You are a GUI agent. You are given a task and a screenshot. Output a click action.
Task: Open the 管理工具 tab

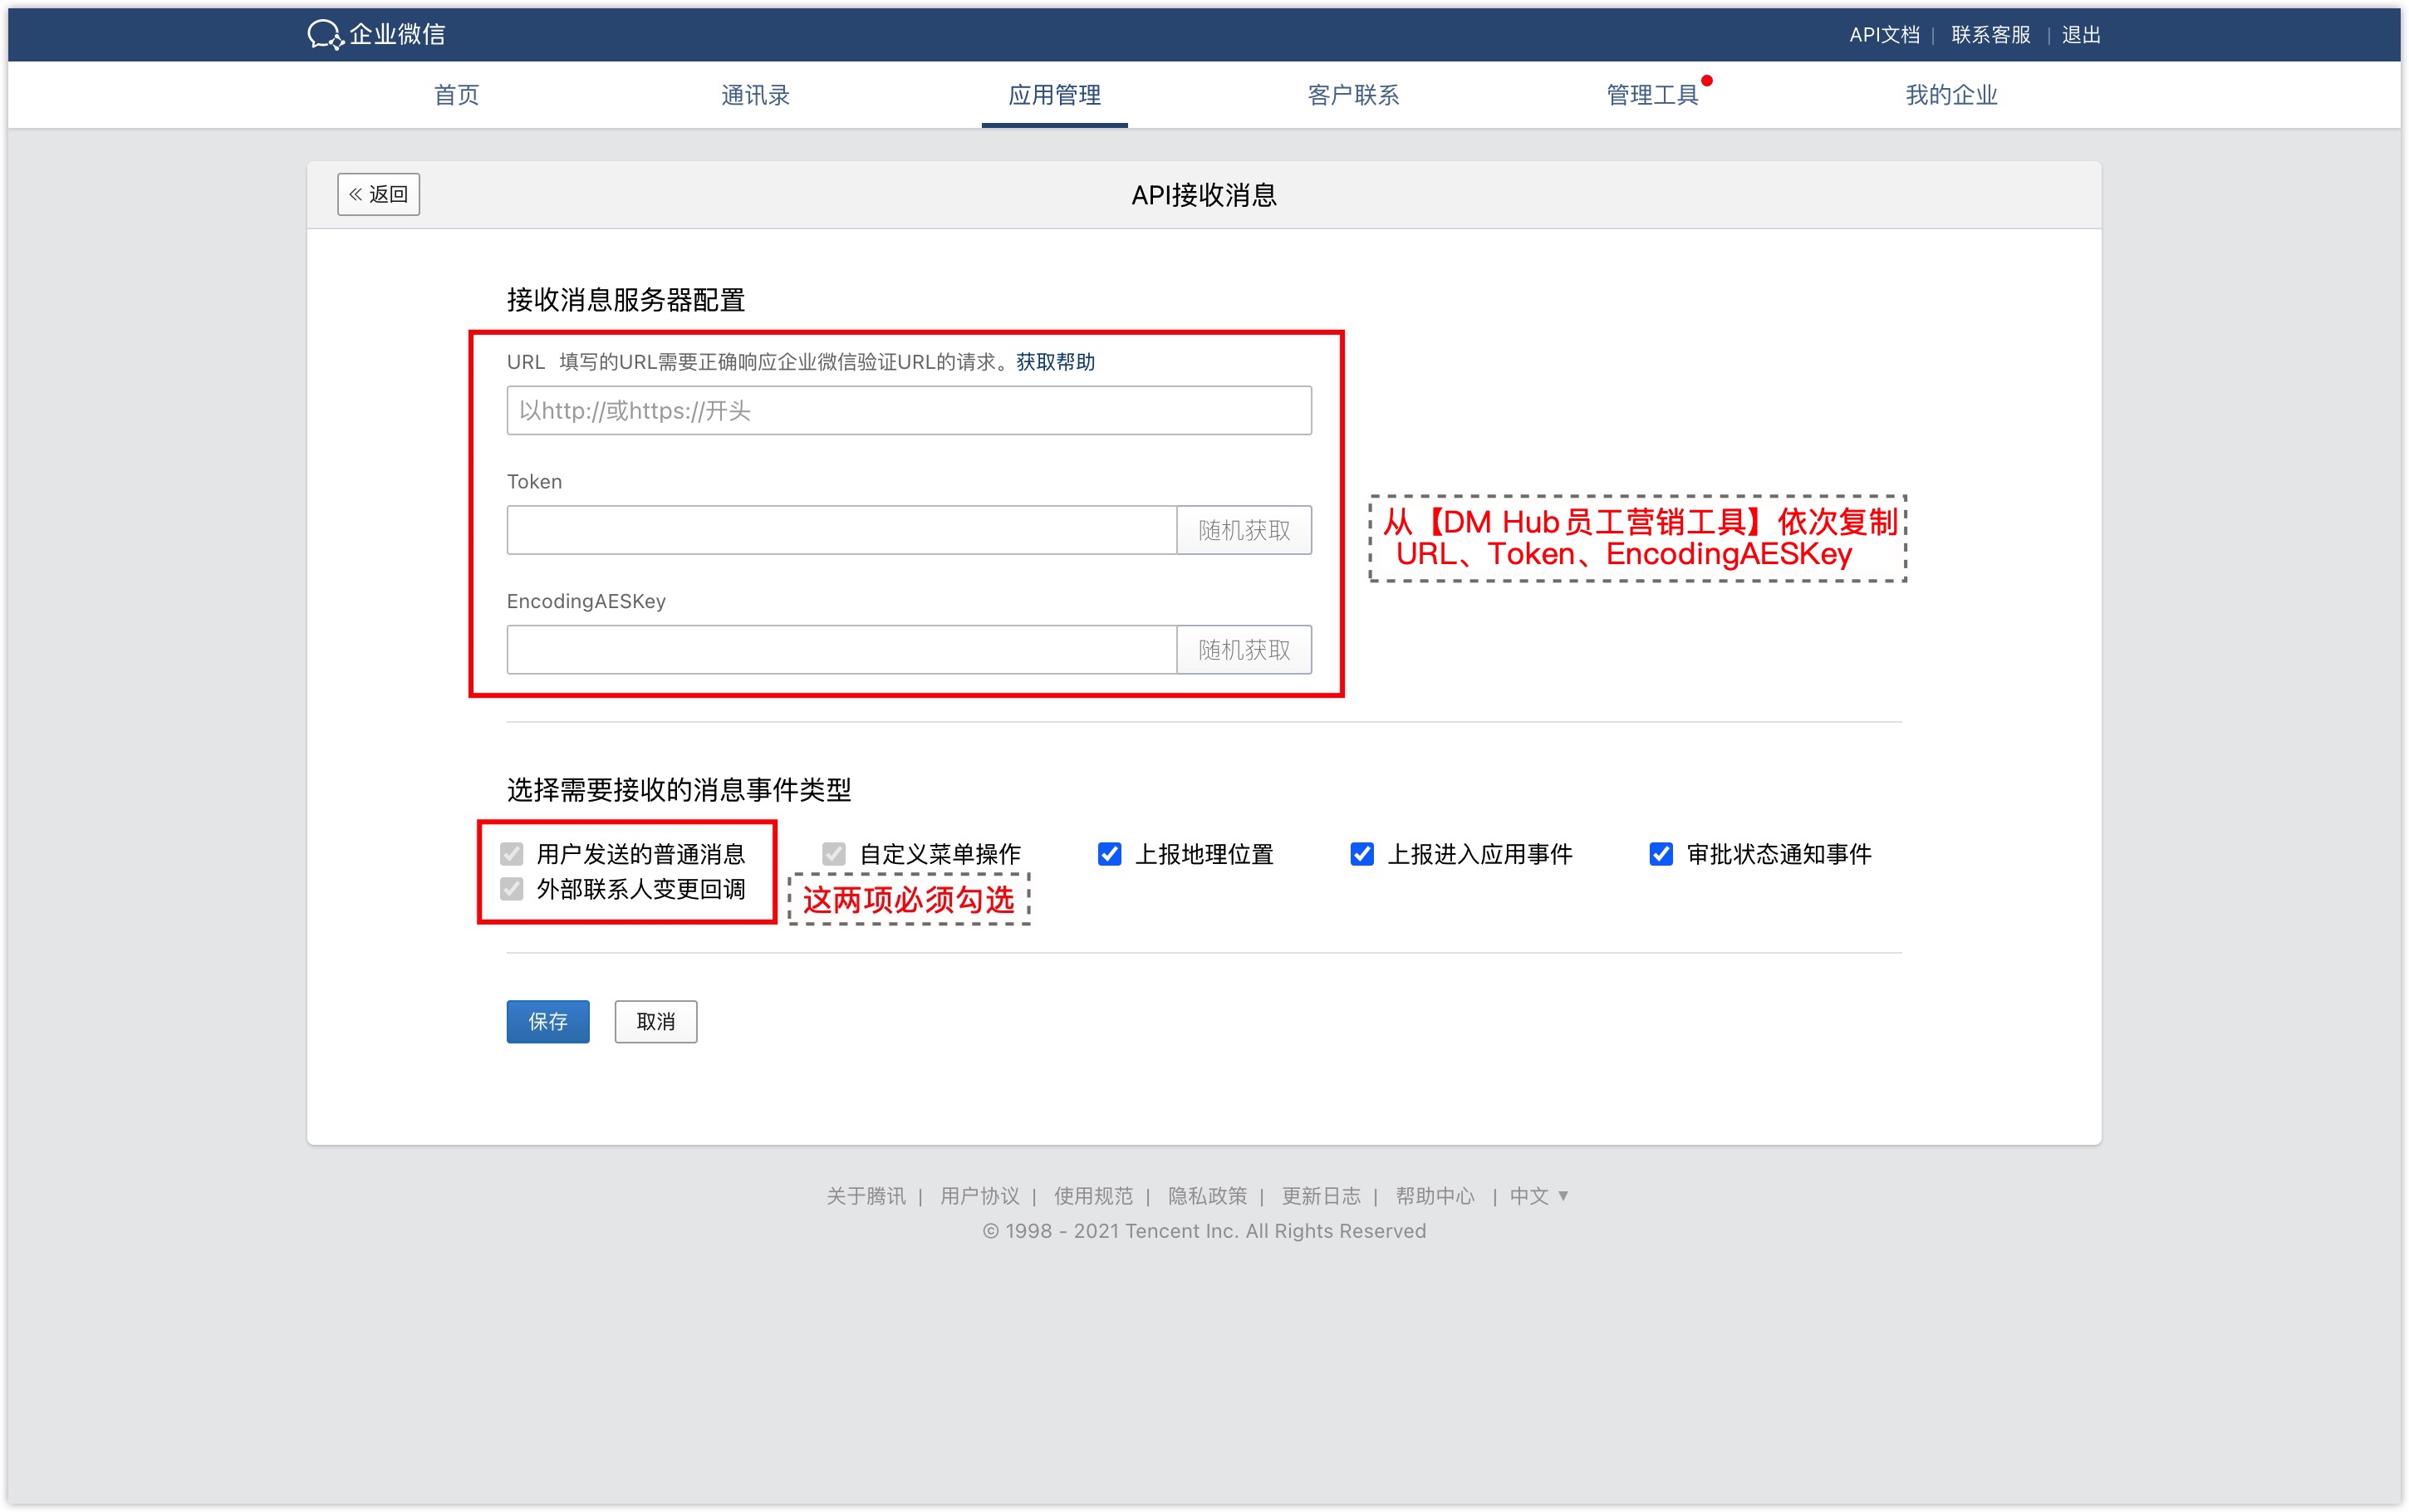[x=1652, y=95]
